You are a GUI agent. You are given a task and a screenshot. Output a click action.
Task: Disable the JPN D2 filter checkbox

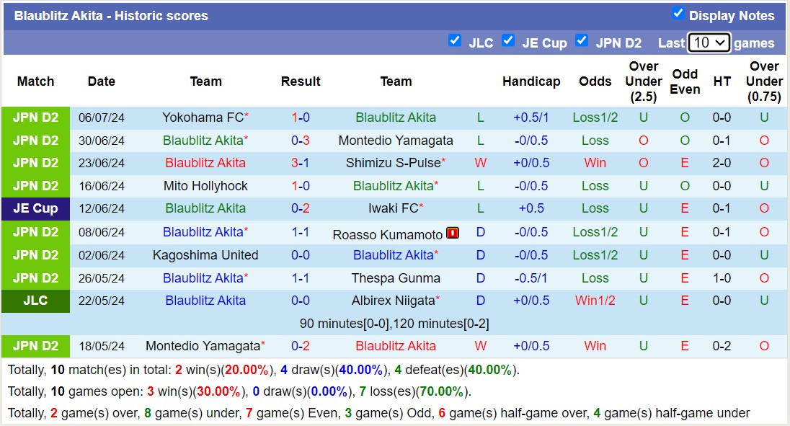[582, 40]
